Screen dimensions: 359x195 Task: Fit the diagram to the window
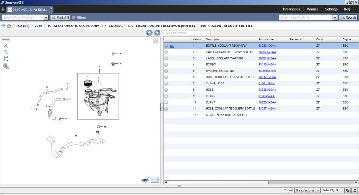point(5,58)
